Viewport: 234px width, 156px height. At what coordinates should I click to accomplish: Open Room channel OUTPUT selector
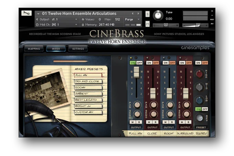(x=169, y=127)
